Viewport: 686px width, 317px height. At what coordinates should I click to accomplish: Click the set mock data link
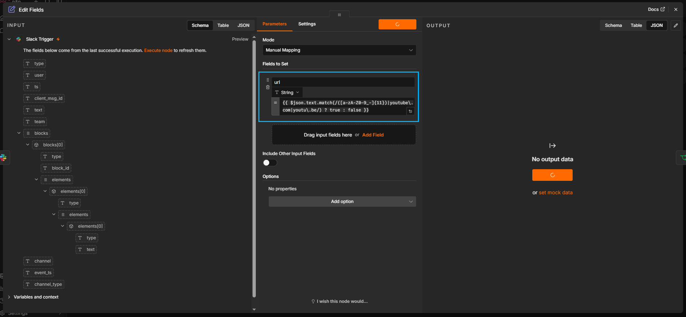[556, 192]
